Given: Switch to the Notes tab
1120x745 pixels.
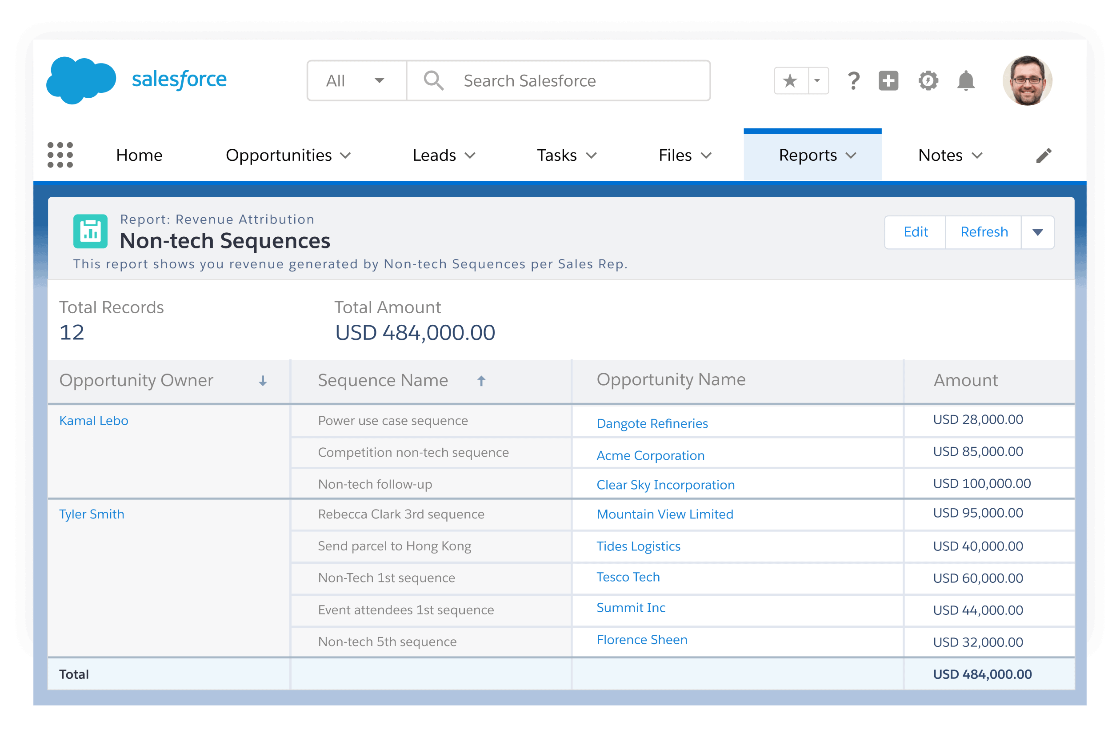Looking at the screenshot, I should point(940,155).
